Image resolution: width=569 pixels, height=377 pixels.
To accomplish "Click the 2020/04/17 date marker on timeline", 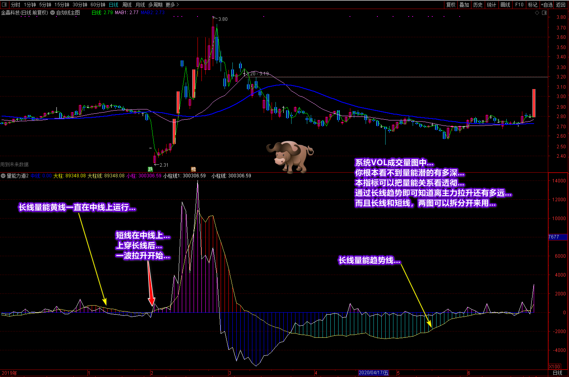I will coord(374,373).
